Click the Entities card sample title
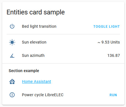126x107 pixels. (36, 12)
